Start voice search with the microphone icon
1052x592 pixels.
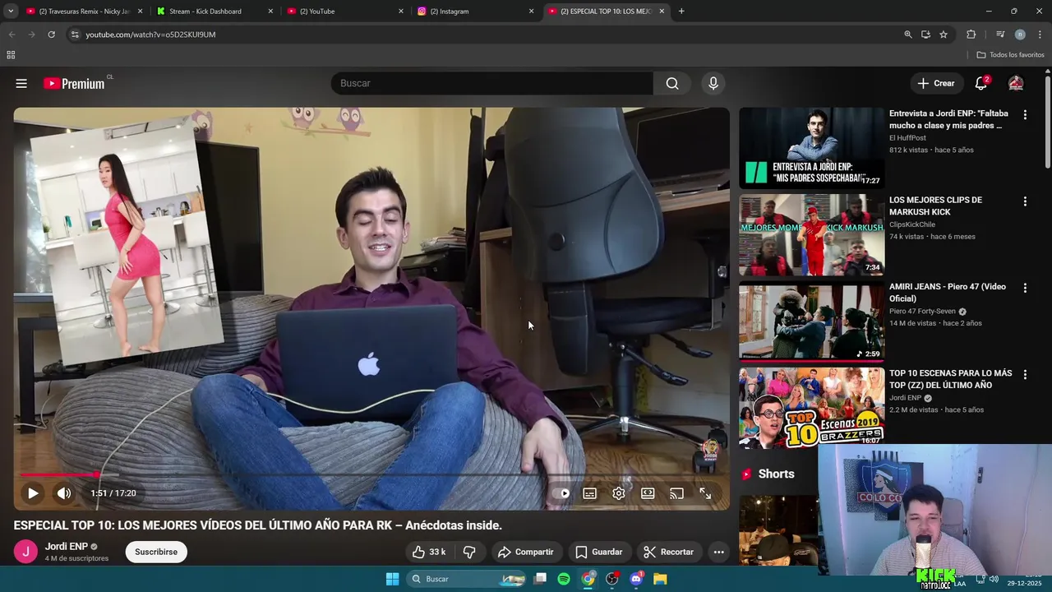pos(713,83)
